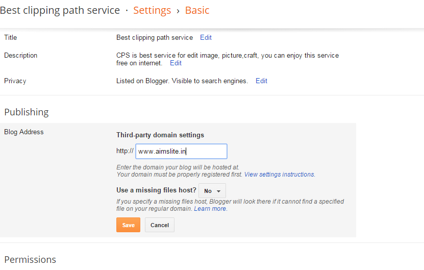Viewport: 424px width, 270px height.
Task: Click the blog name in header
Action: [x=60, y=10]
